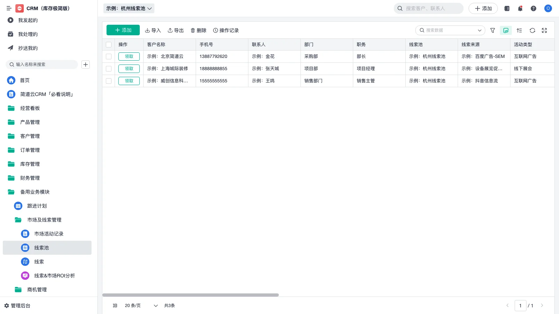
Task: Open the filter icon above the table
Action: pos(493,30)
